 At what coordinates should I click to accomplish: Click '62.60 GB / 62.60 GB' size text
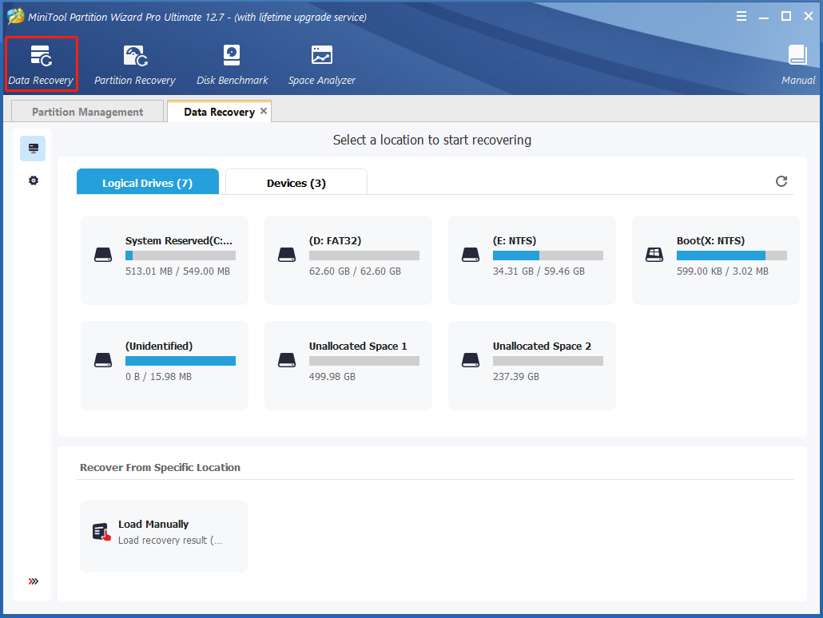point(355,271)
